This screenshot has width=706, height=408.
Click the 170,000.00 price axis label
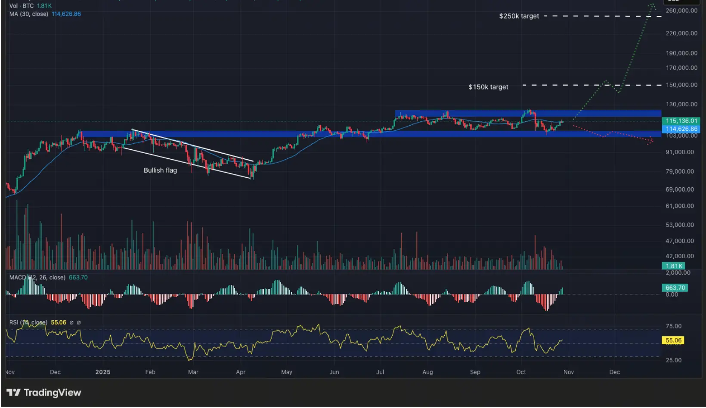681,68
